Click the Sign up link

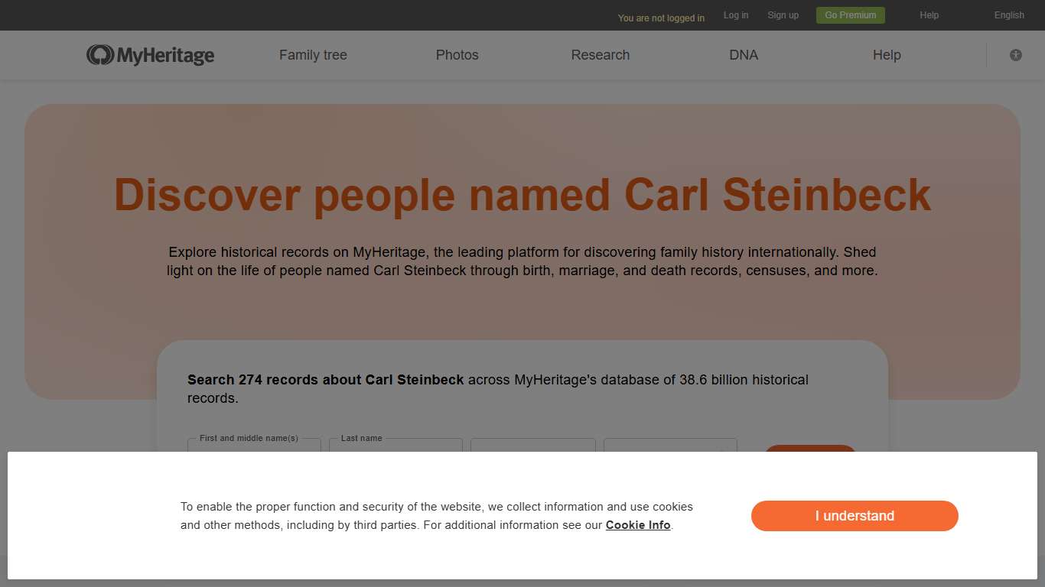[783, 15]
